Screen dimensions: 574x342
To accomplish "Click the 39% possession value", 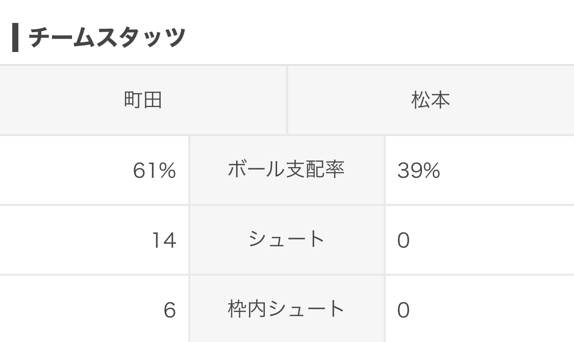I will tap(418, 171).
